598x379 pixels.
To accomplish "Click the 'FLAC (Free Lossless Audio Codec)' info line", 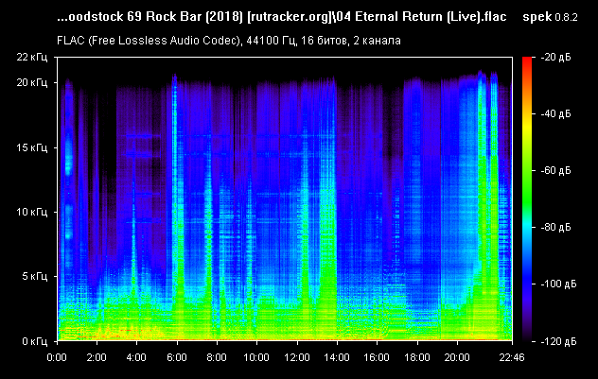I will (x=229, y=41).
